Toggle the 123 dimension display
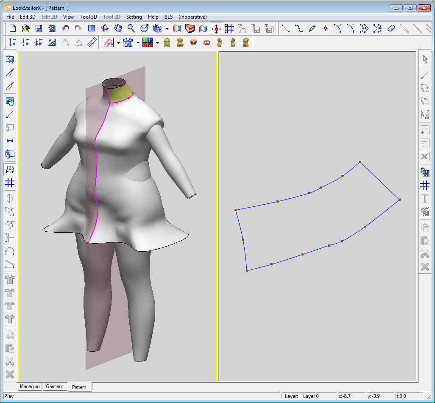Screen dimensions: 435x403 pyautogui.click(x=10, y=170)
